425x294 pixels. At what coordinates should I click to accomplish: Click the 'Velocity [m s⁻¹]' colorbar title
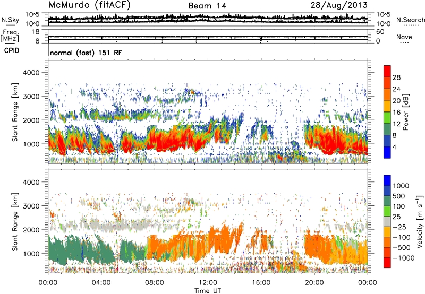coord(420,221)
